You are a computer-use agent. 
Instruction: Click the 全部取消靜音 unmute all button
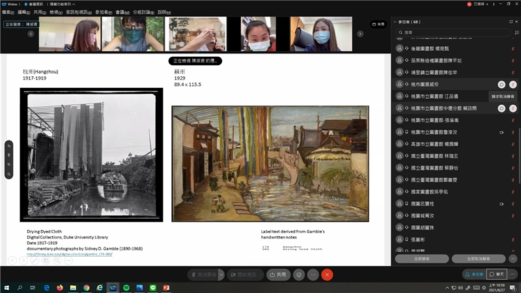point(479,258)
